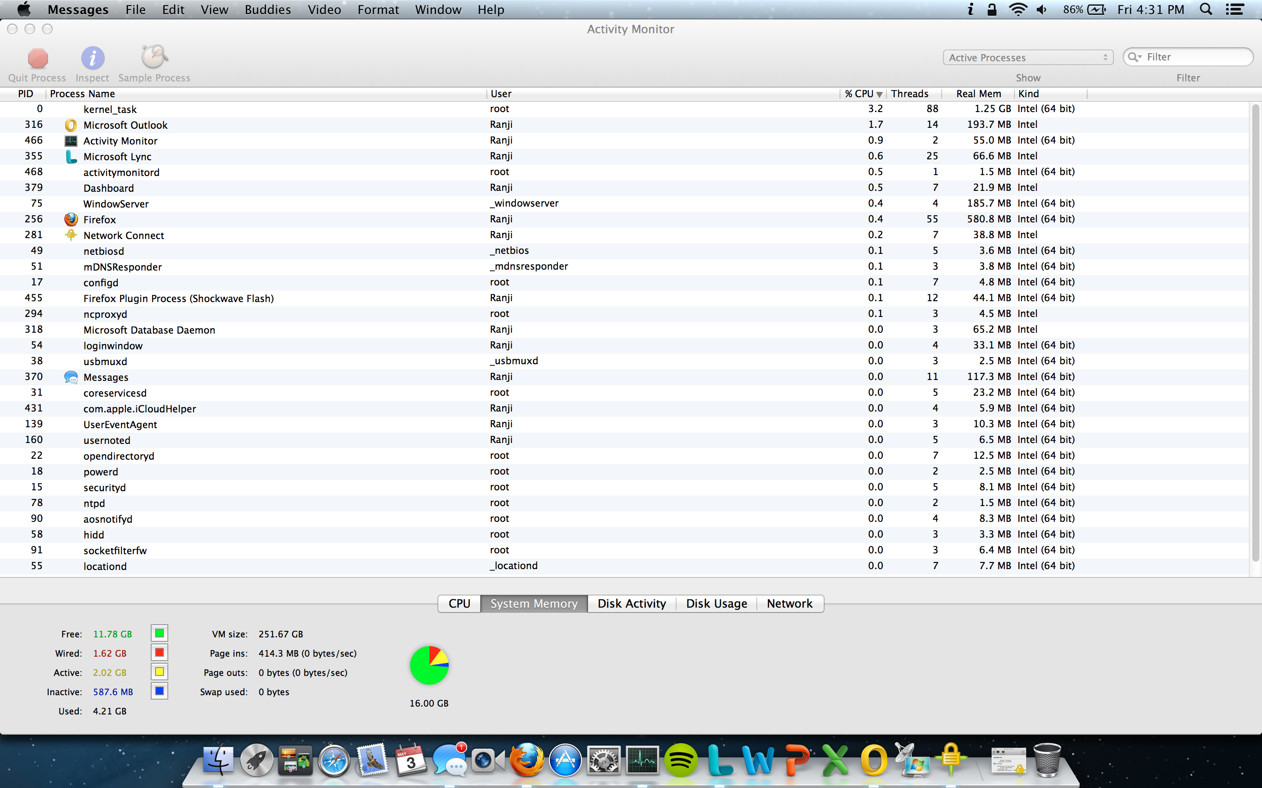Open Mission Control from the Dock
This screenshot has width=1262, height=788.
click(x=294, y=760)
